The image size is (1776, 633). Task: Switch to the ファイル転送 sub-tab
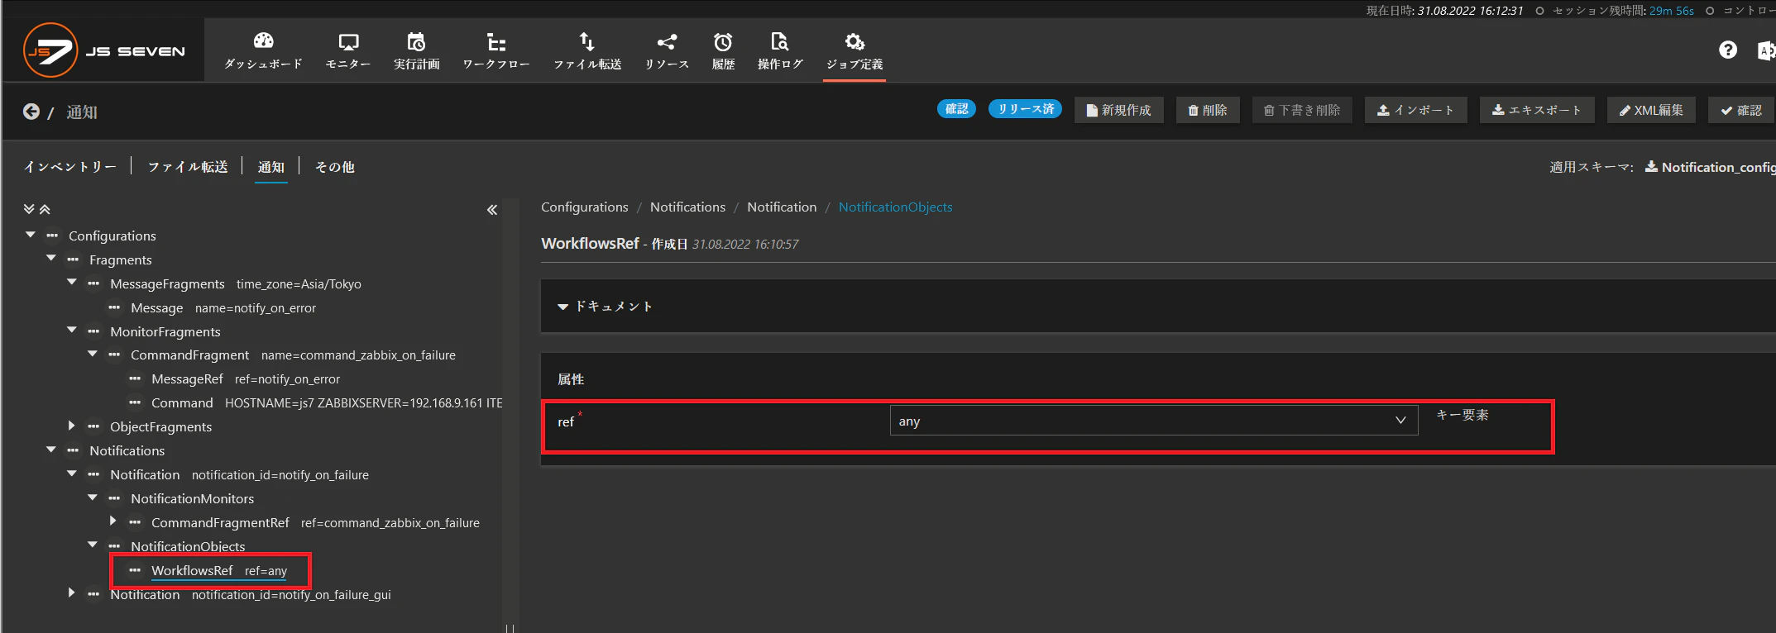tap(188, 167)
